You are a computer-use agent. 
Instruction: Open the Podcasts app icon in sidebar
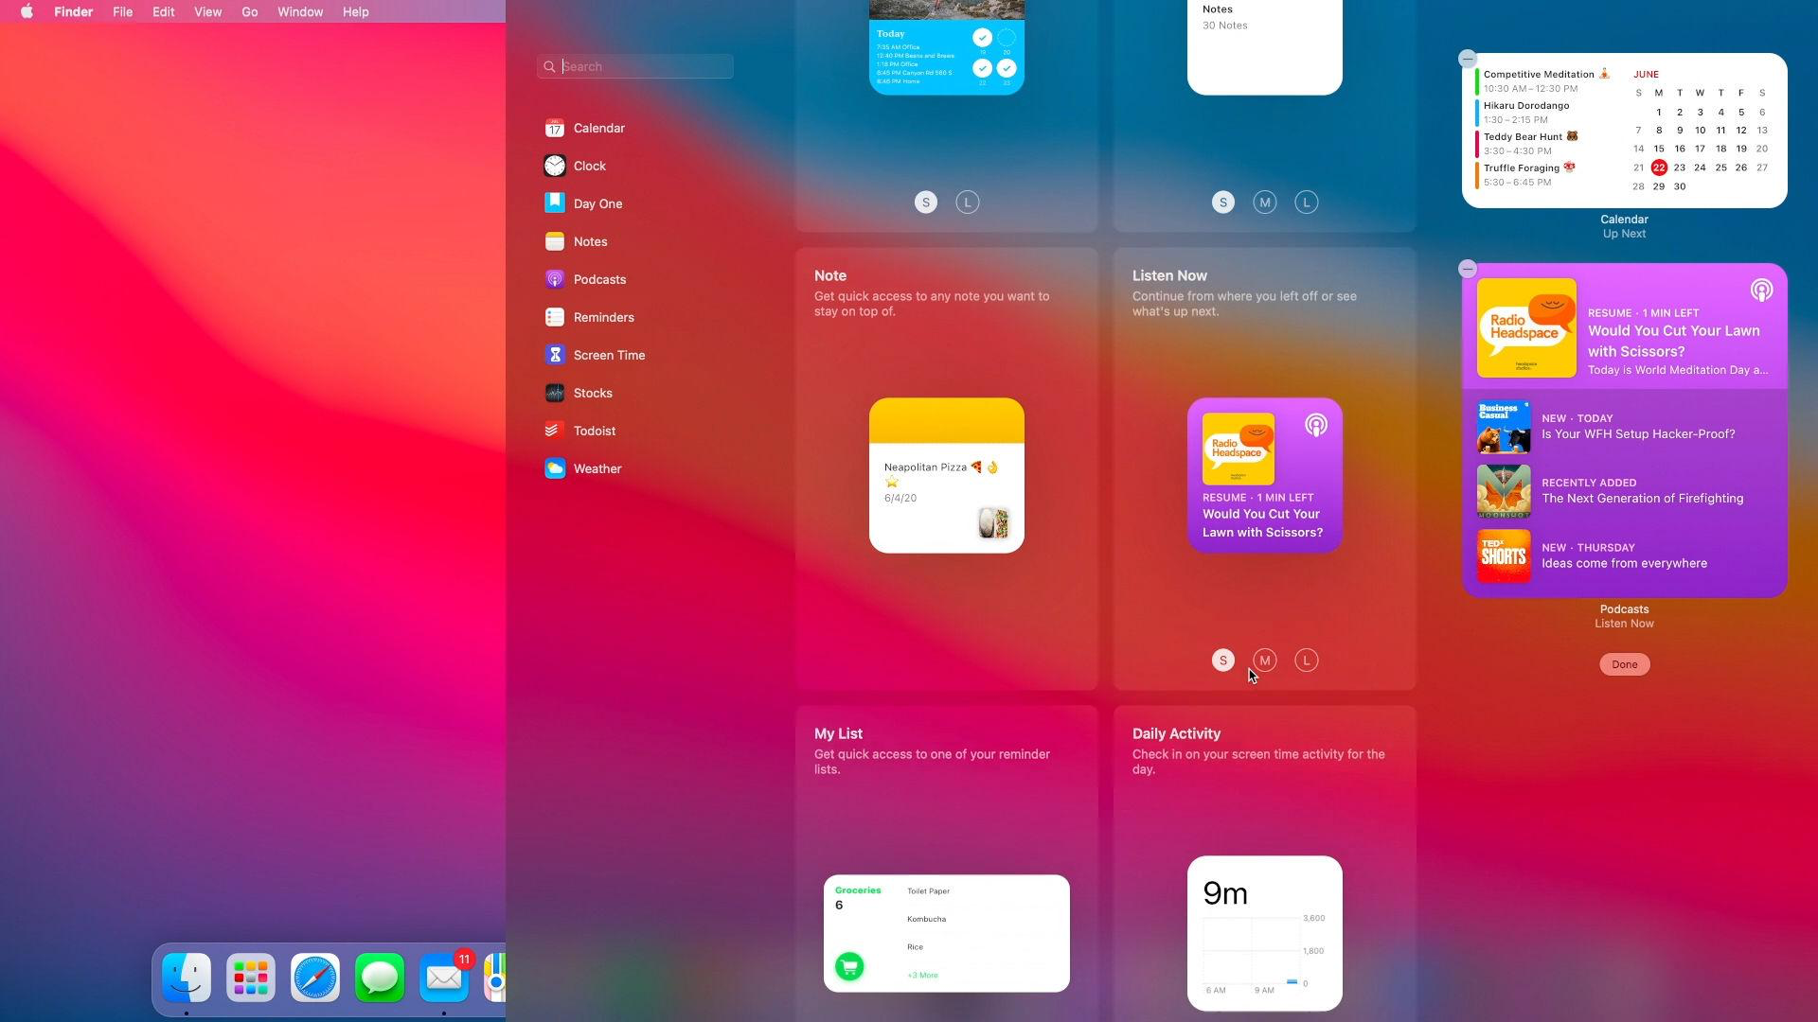pyautogui.click(x=556, y=279)
